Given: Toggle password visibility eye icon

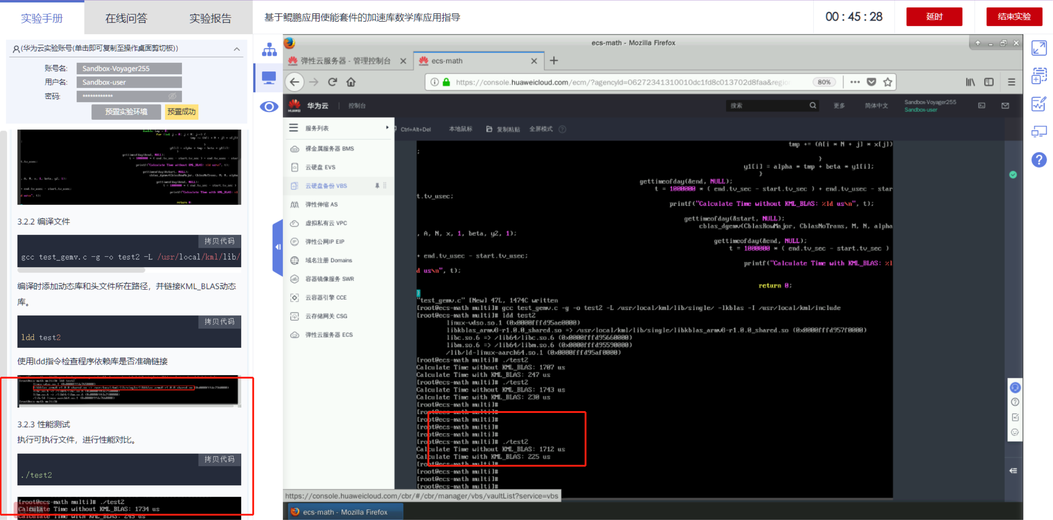Looking at the screenshot, I should [172, 96].
